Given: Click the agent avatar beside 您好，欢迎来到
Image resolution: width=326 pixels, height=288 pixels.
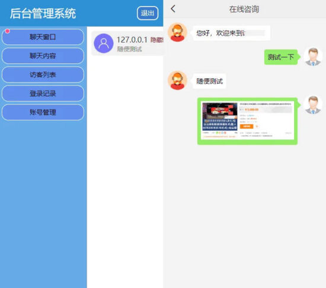Looking at the screenshot, I should coord(177,33).
